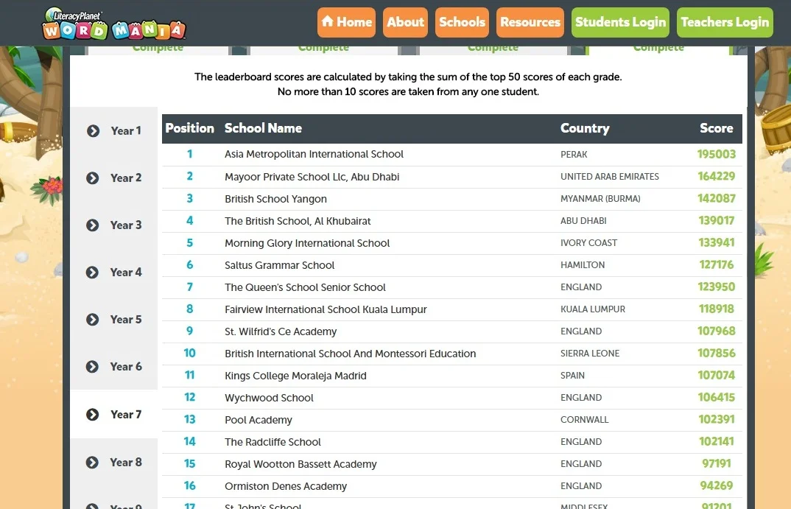Click Mayoor Private School Llc, Abu Dhabi
The height and width of the screenshot is (509, 791).
(x=312, y=177)
